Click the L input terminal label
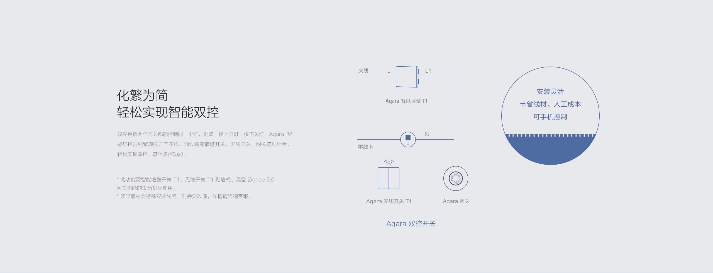Viewport: 713px width, 273px height. coord(389,71)
